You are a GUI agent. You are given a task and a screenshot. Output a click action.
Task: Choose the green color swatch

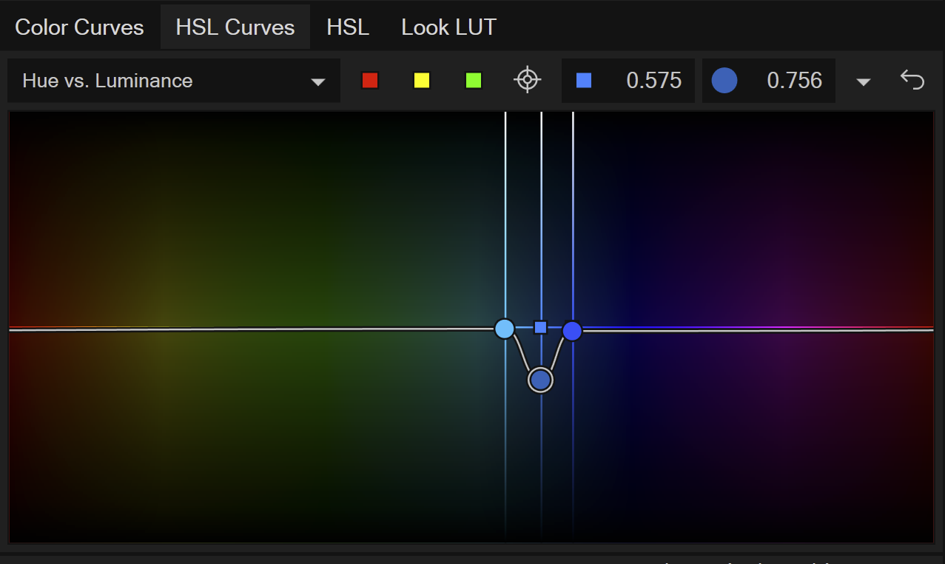pos(474,80)
